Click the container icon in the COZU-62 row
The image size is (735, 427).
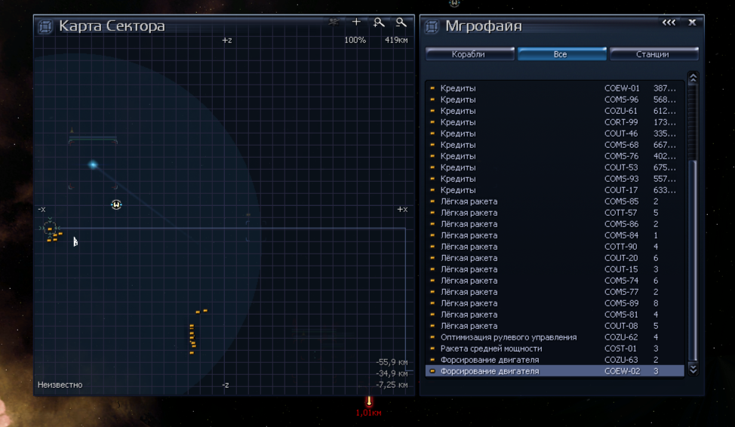tap(432, 337)
